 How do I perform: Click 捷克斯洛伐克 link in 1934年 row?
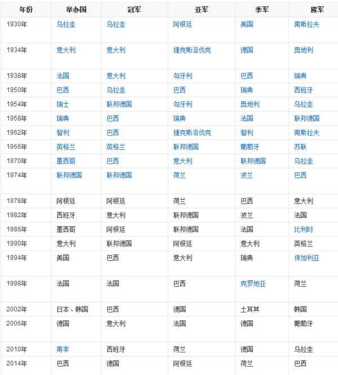[x=192, y=50]
